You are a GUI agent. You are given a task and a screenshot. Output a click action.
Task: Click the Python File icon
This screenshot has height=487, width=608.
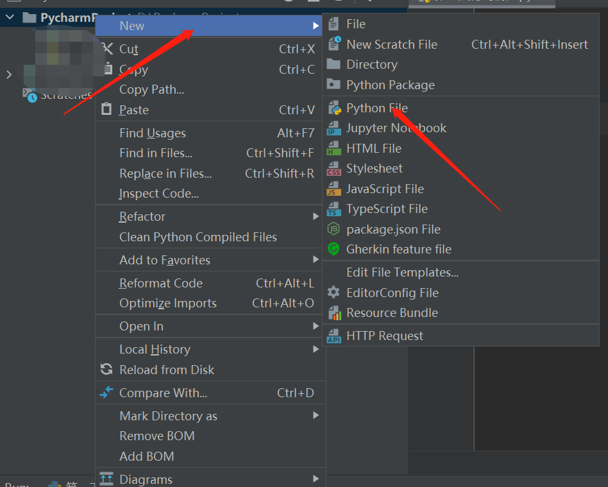point(334,108)
